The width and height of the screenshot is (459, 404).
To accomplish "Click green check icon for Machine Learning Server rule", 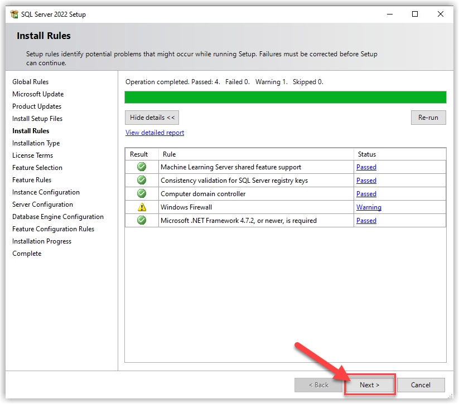I will tap(142, 167).
